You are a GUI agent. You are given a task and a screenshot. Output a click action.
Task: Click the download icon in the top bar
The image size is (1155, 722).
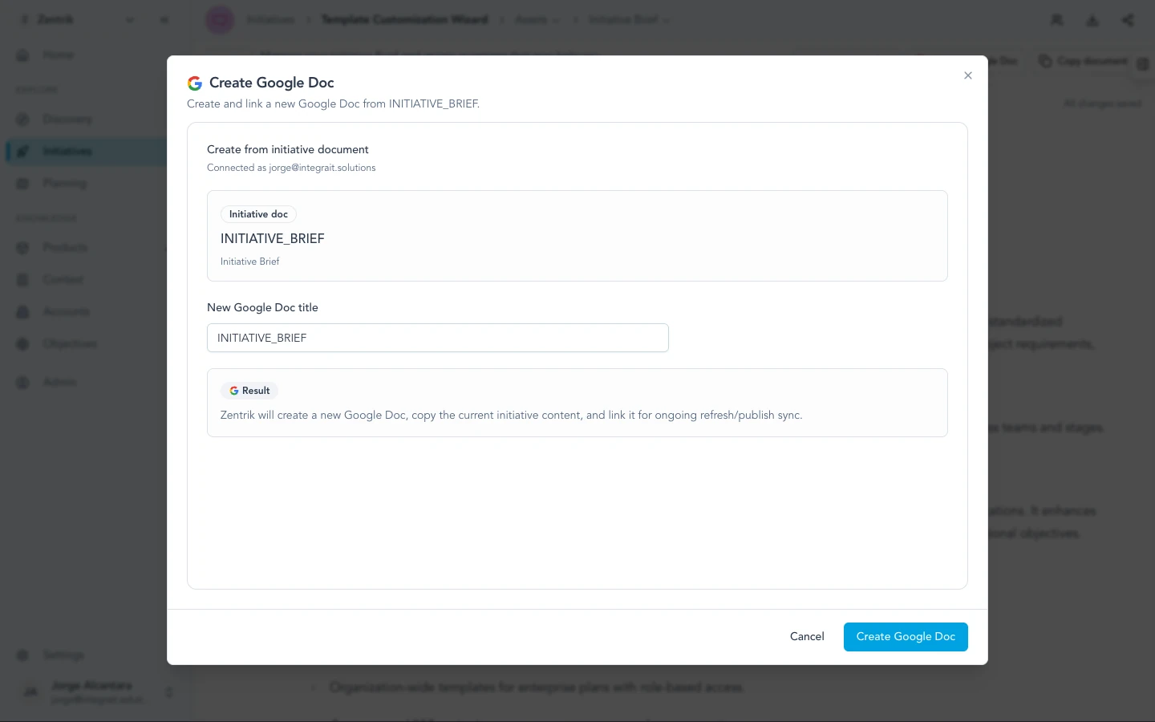[1092, 20]
